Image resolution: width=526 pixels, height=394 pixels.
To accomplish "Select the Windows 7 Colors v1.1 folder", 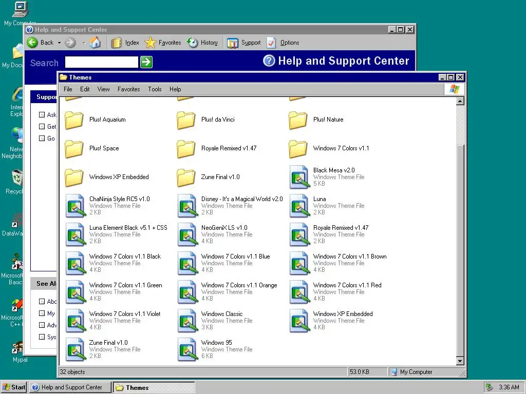I will [x=329, y=149].
